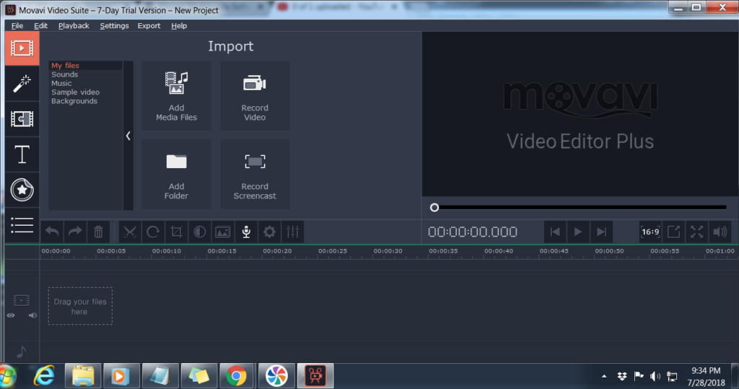This screenshot has height=389, width=739.
Task: Click the Redo arrow
Action: (x=75, y=232)
